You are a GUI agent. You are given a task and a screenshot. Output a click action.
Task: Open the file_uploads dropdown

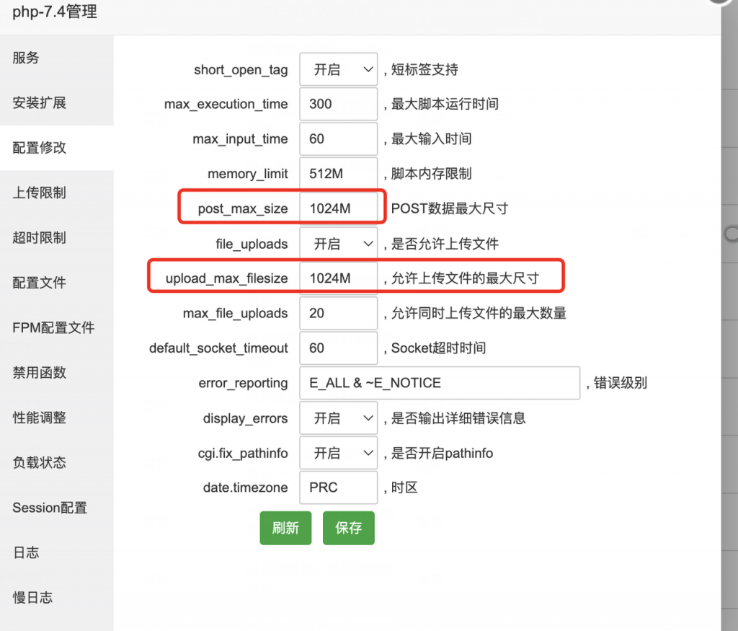[x=339, y=243]
